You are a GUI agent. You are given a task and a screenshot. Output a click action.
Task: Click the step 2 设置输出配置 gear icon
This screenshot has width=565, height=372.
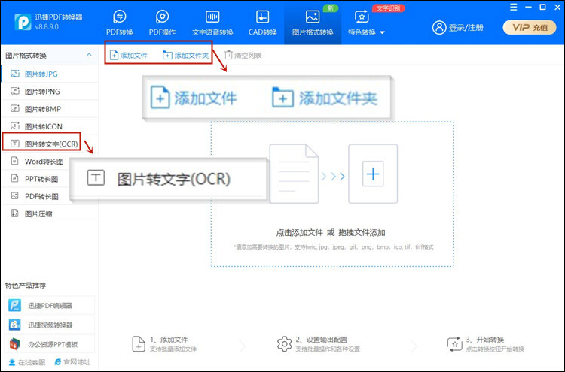coord(284,344)
